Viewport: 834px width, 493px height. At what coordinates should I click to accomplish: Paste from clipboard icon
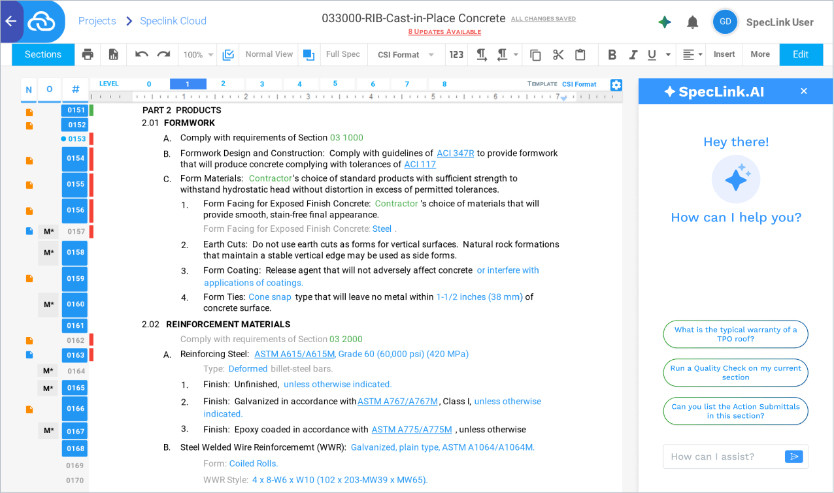(580, 55)
